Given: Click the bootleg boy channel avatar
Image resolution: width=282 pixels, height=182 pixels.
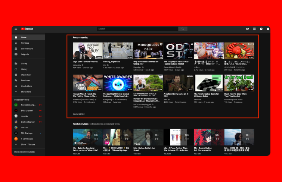Looking at the screenshot, I should [x=16, y=122].
